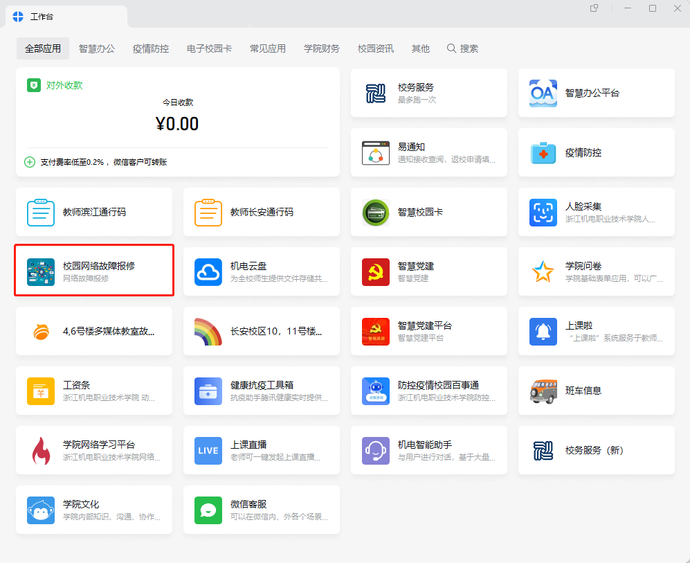The image size is (690, 563).
Task: Open the 机电智能助手 headset icon
Action: click(x=376, y=451)
